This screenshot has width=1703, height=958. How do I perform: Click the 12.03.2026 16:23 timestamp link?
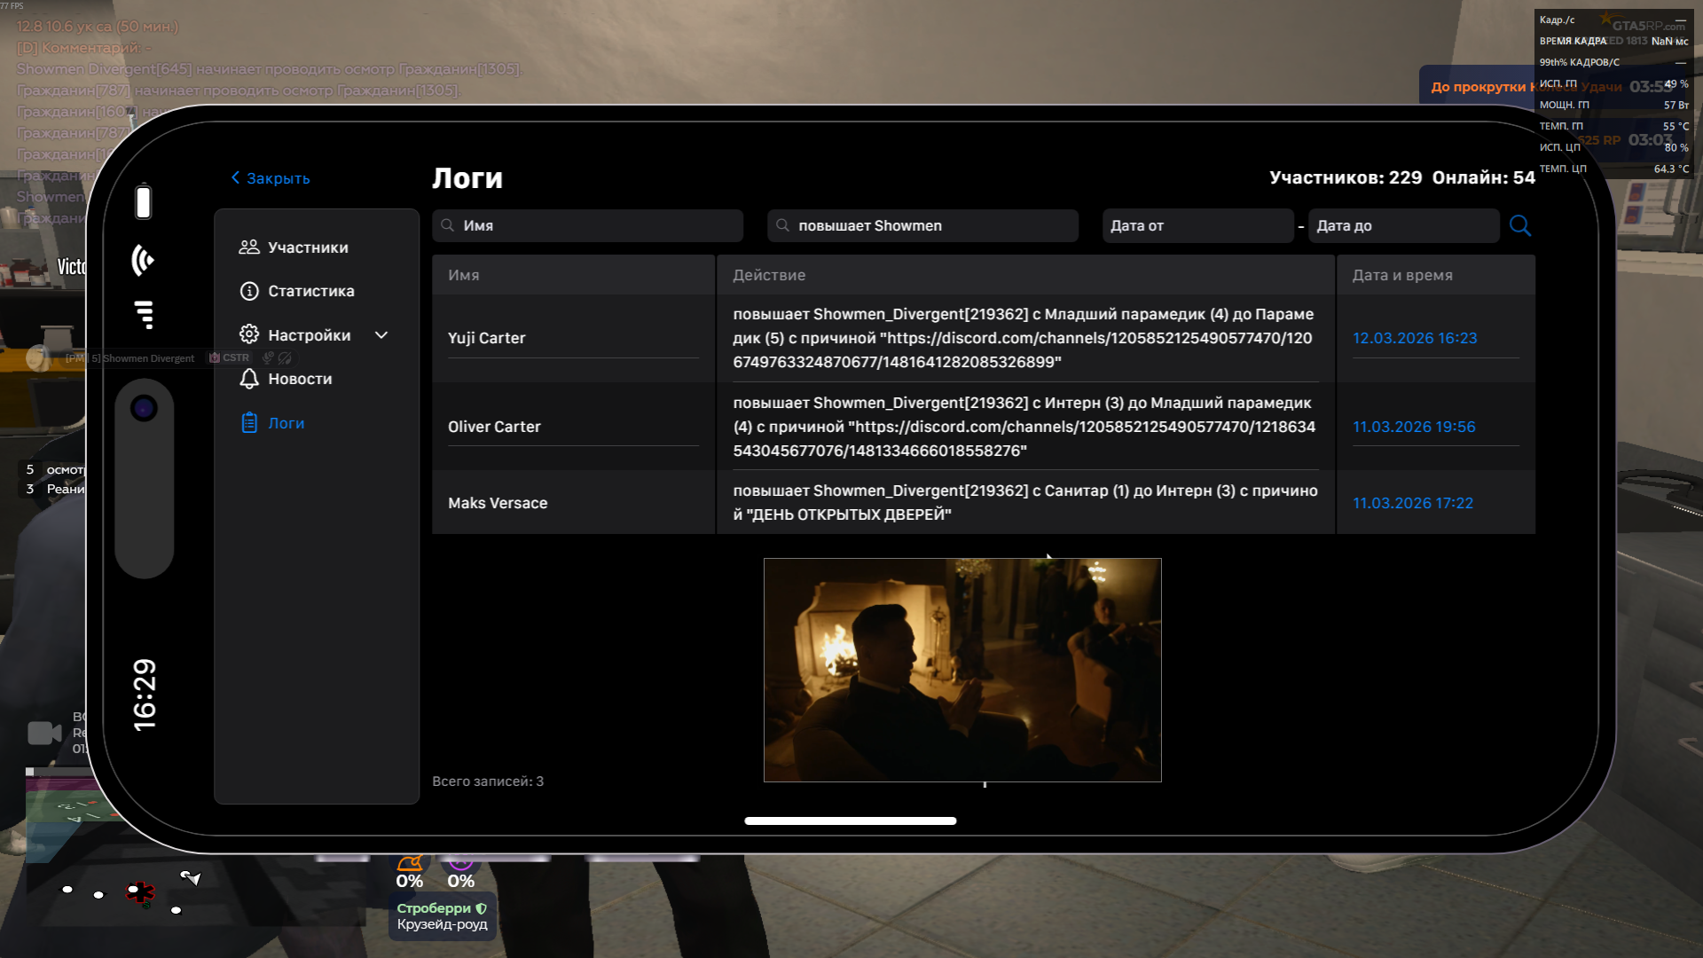[x=1415, y=338]
